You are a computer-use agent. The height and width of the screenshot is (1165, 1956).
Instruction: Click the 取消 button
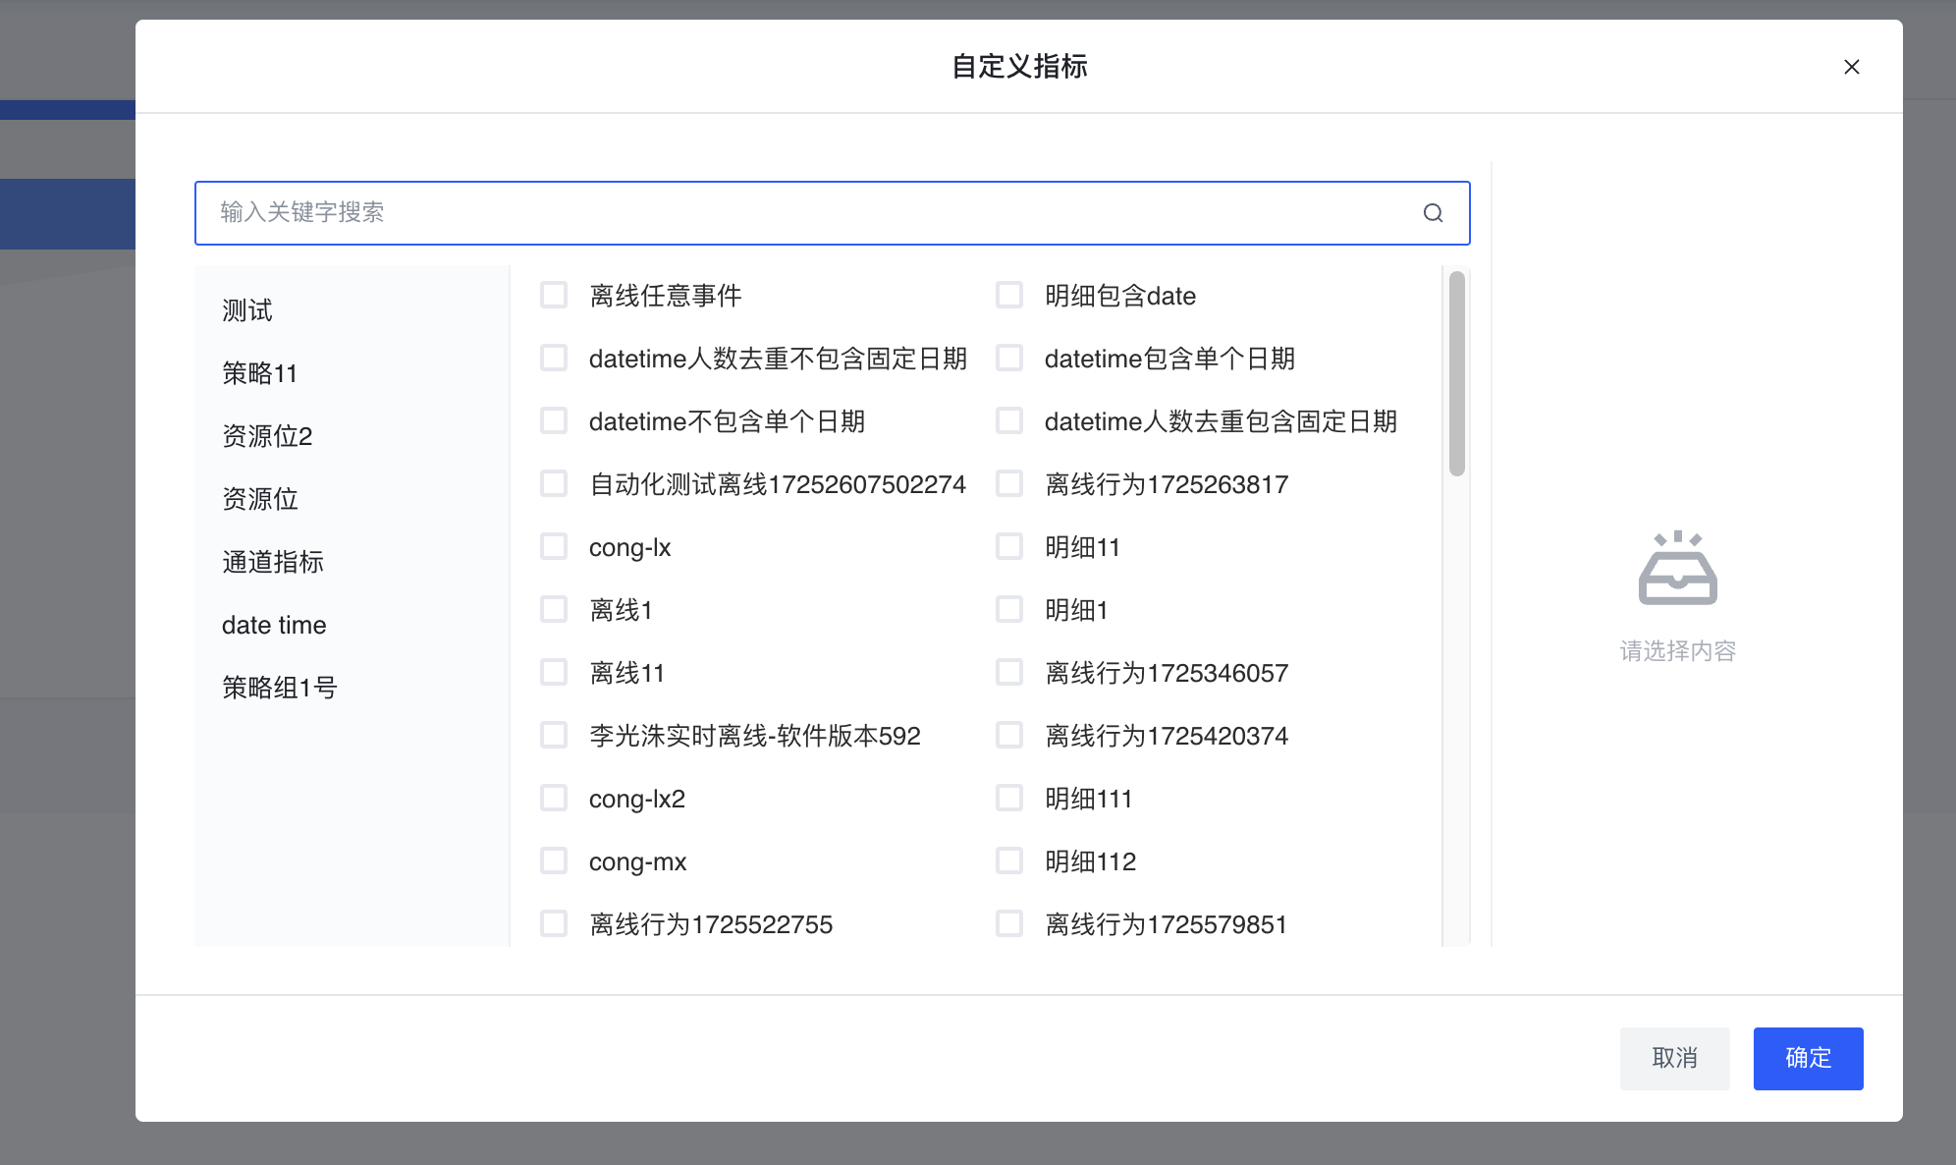point(1674,1058)
